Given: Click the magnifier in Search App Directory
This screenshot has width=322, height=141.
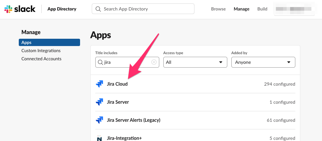Looking at the screenshot, I should point(98,9).
